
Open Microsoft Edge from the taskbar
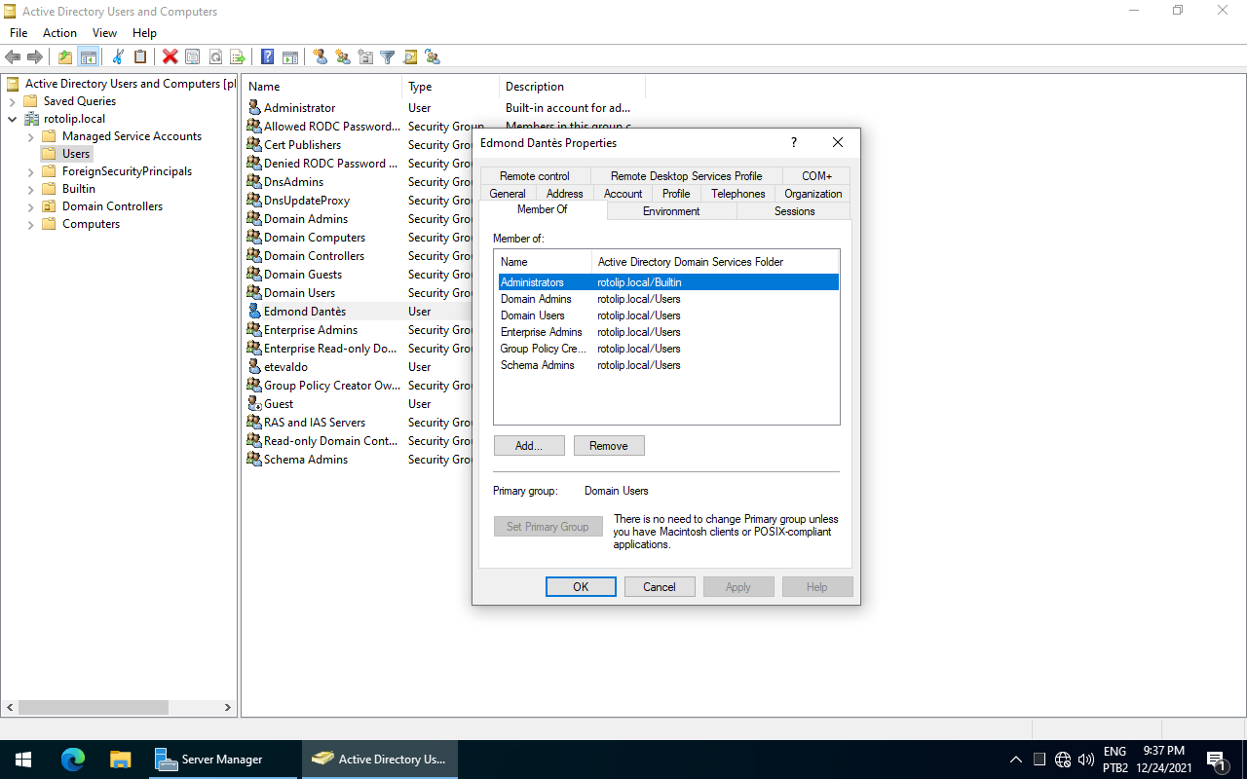tap(73, 760)
